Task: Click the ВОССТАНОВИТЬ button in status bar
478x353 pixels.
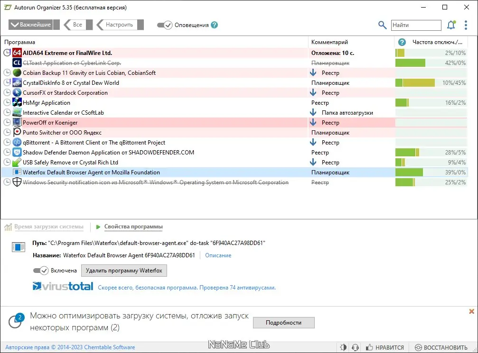Action: [x=441, y=347]
